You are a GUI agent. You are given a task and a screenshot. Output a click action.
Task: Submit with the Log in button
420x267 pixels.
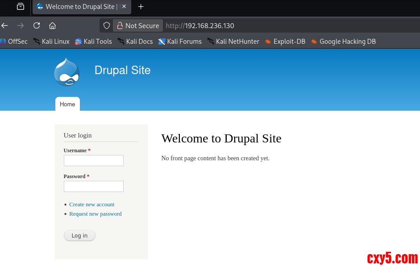coord(79,236)
